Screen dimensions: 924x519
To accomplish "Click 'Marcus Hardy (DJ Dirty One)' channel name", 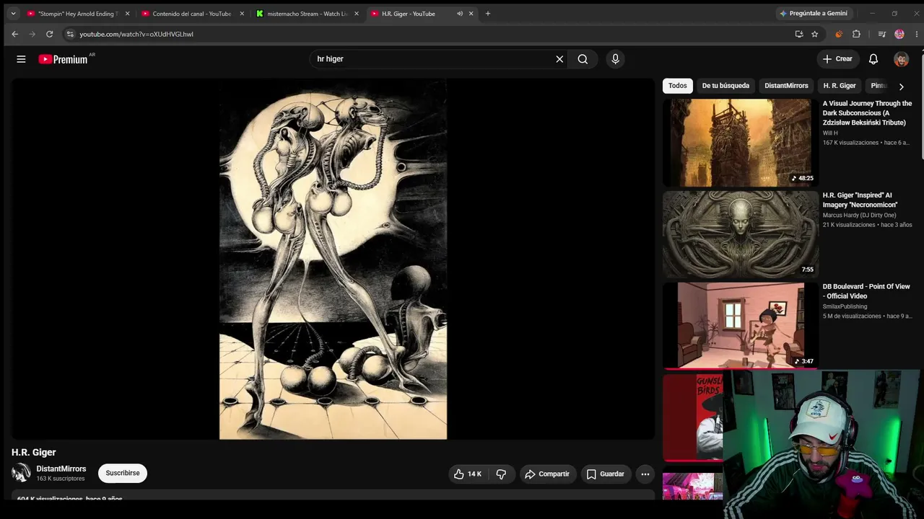I will [x=860, y=215].
